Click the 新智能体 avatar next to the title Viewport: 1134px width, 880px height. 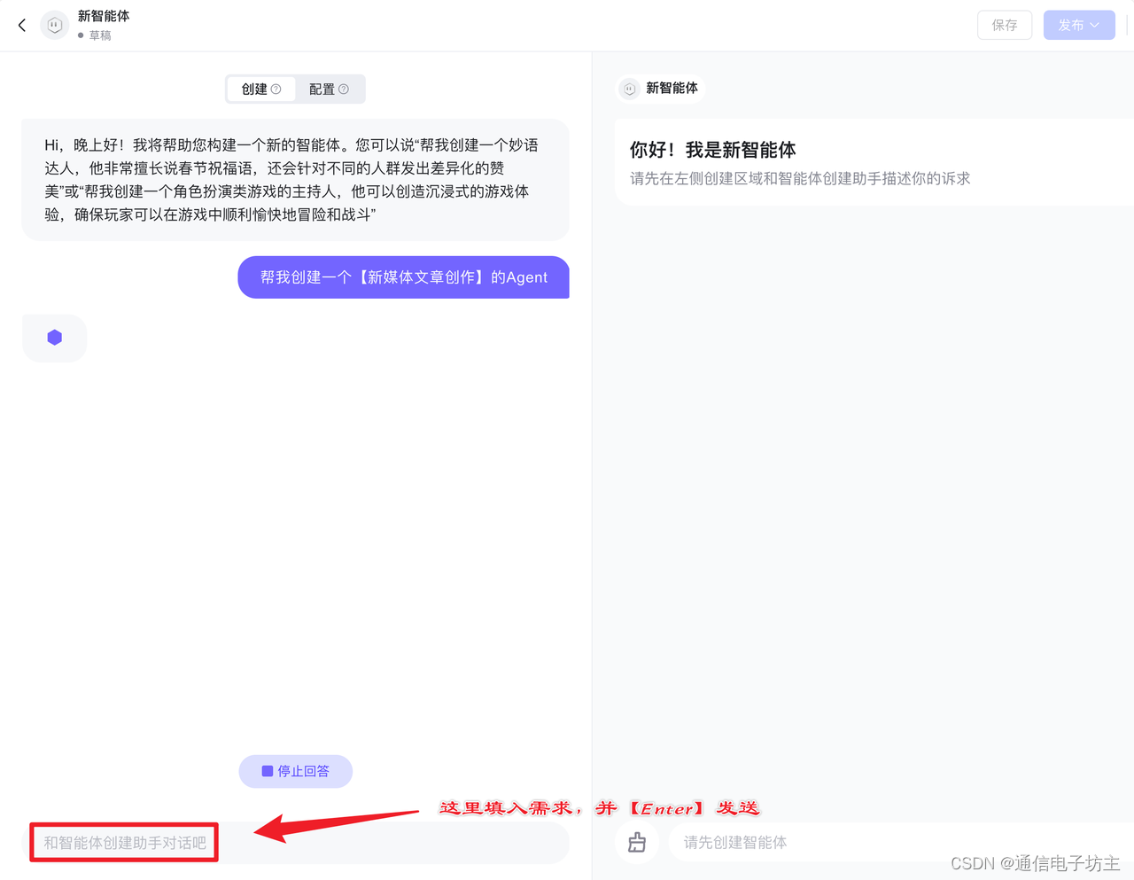54,25
